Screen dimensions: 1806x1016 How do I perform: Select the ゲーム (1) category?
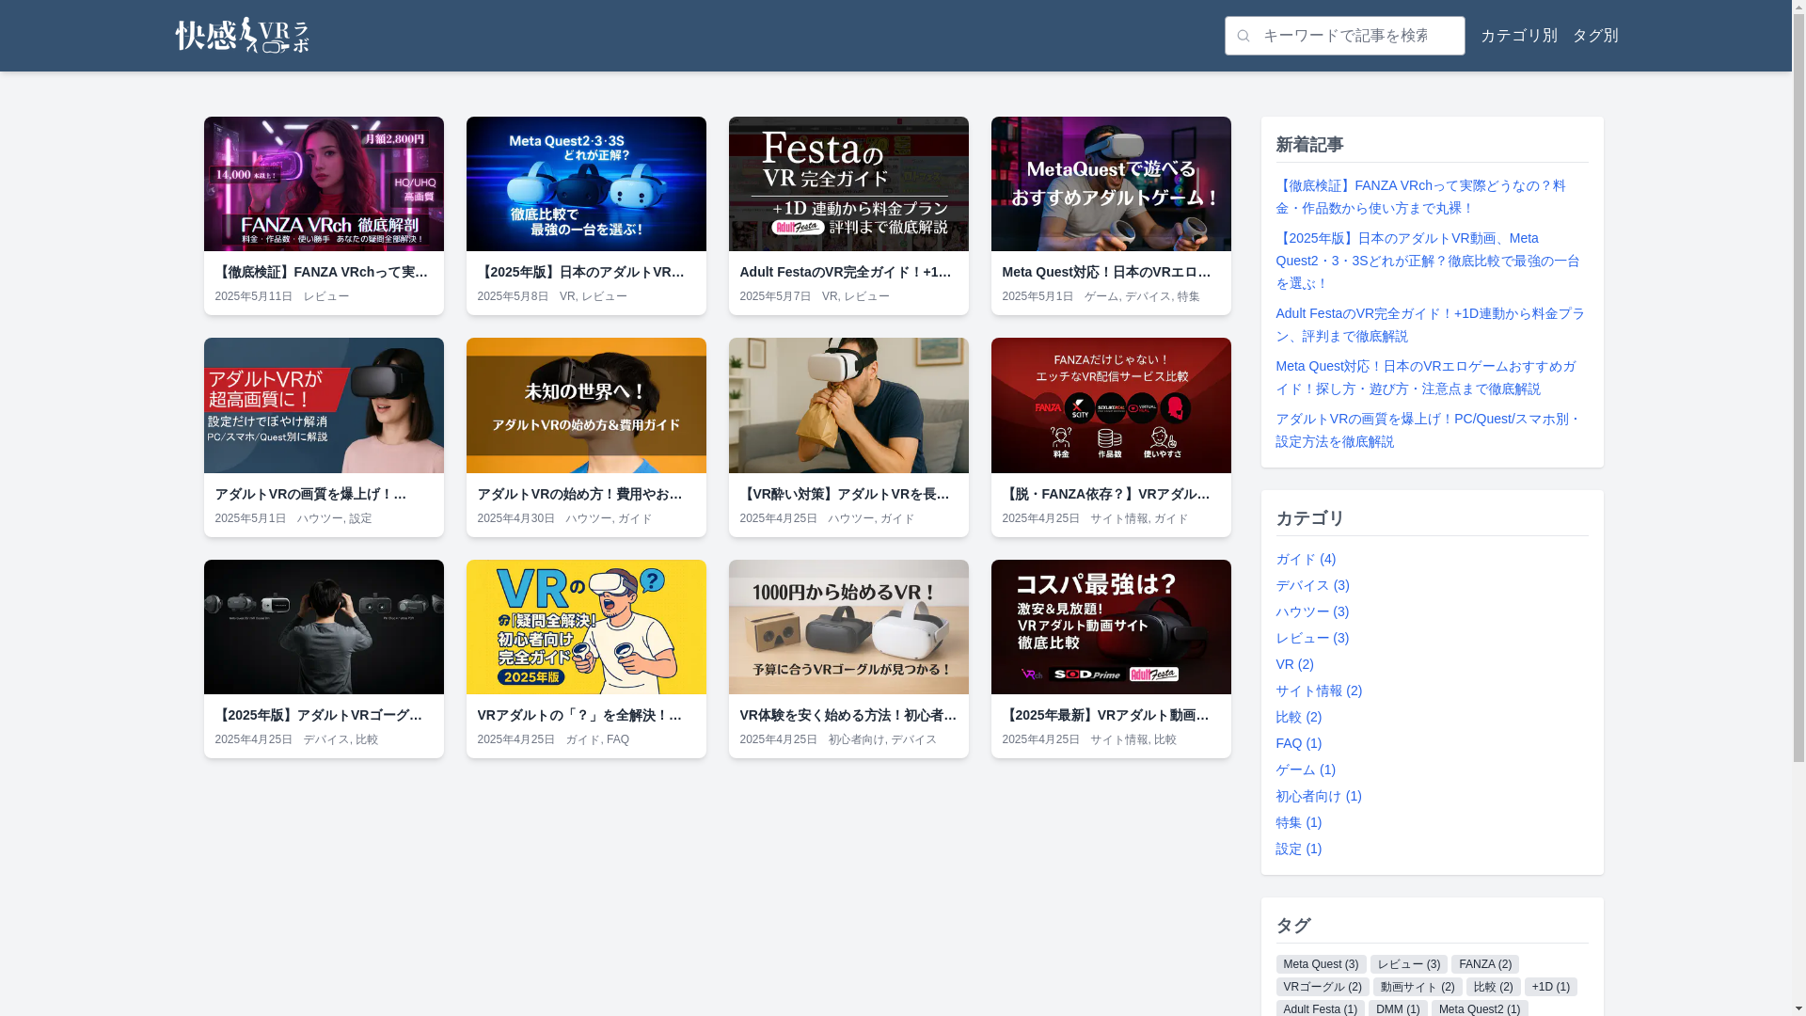pos(1306,770)
